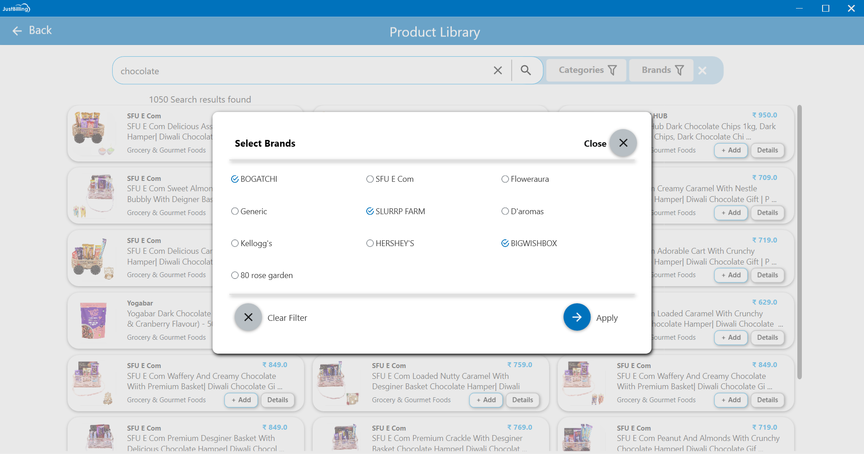
Task: Select the Kellogg's brand option
Action: click(x=235, y=243)
